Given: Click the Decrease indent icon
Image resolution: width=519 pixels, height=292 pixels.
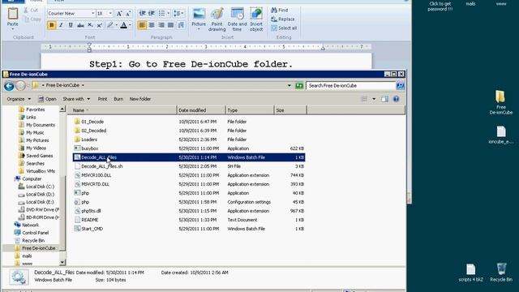Looking at the screenshot, I should click(x=142, y=14).
